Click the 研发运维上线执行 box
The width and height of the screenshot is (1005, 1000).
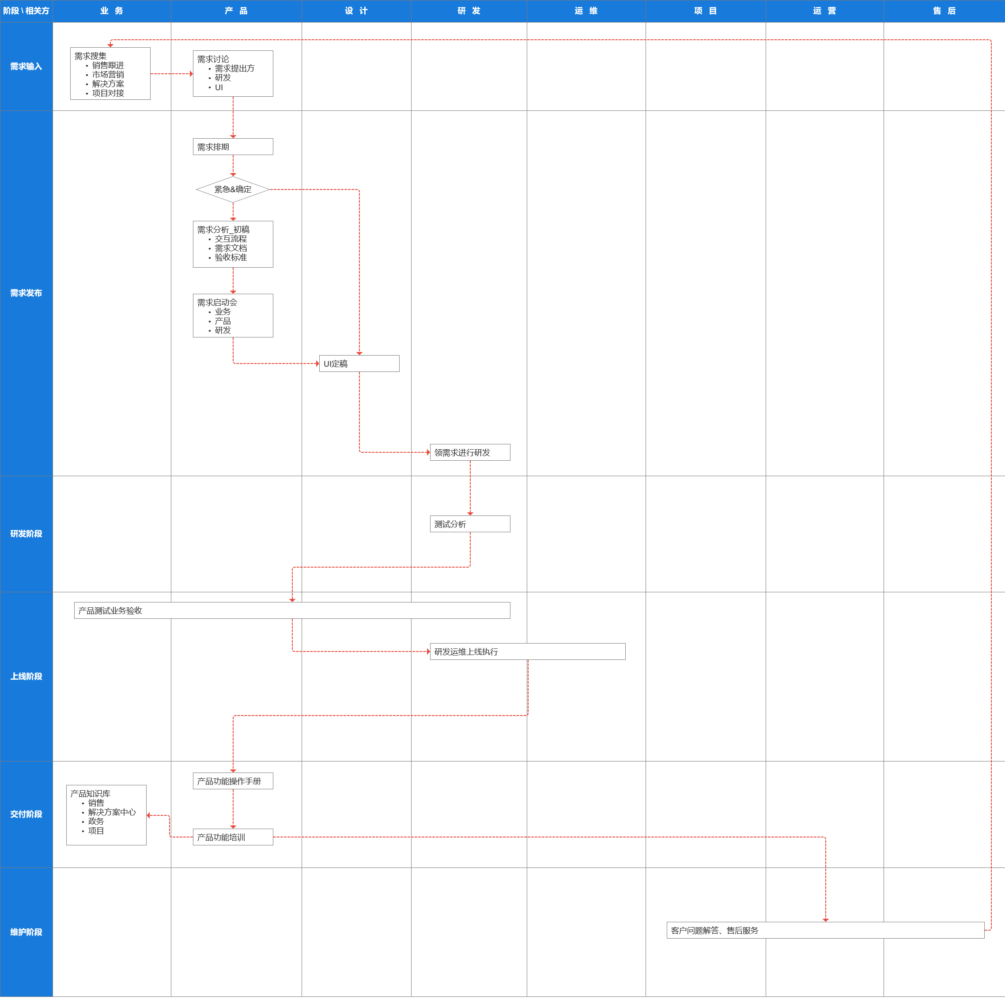528,652
